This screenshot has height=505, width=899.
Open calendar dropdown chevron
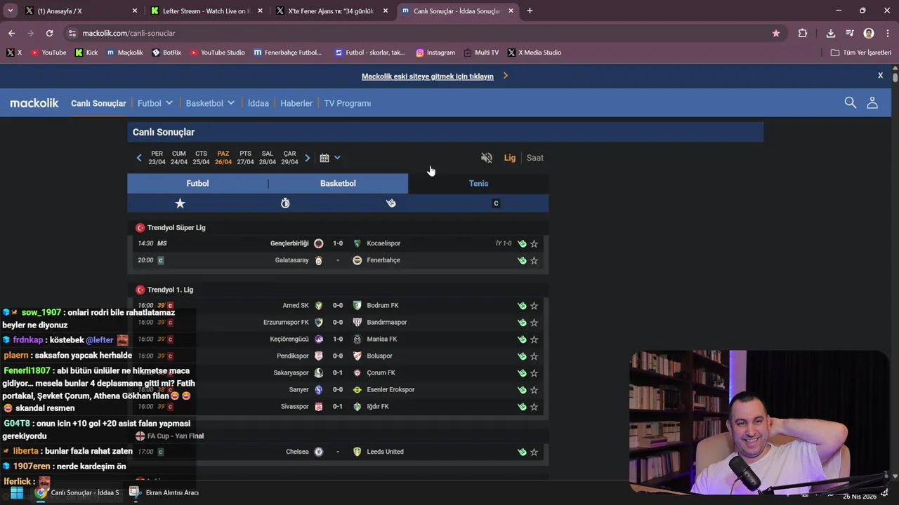(337, 158)
